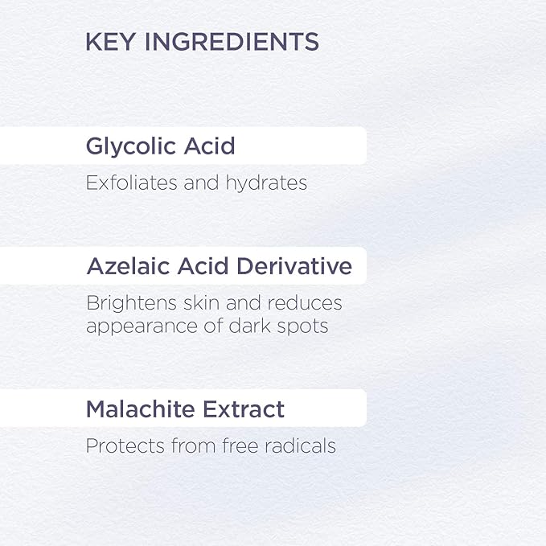Click the "Protects from free radicals" description

pyautogui.click(x=211, y=445)
